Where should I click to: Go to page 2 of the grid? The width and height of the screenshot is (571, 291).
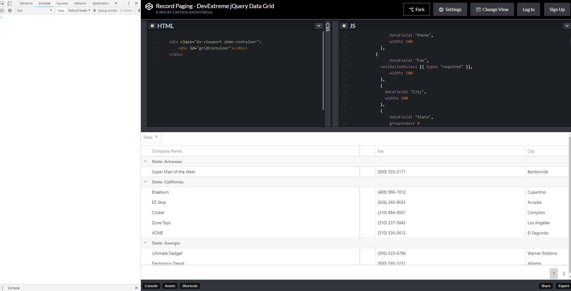click(x=564, y=274)
